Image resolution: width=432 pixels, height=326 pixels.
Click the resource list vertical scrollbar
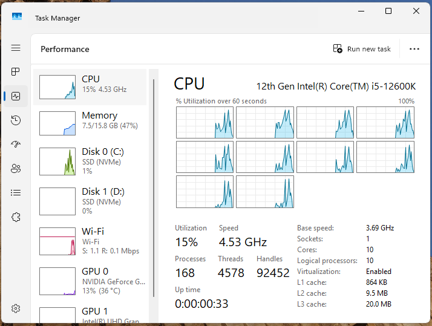click(154, 188)
